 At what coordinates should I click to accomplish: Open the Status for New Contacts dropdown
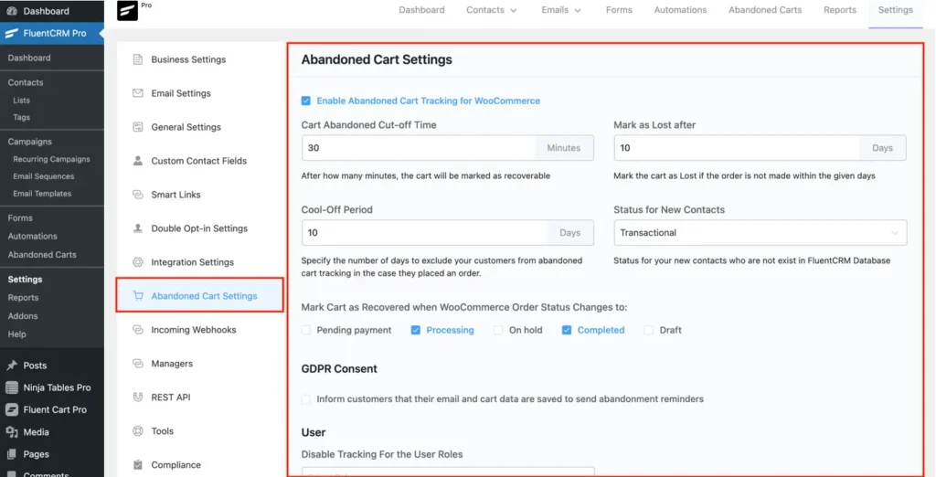pos(760,233)
